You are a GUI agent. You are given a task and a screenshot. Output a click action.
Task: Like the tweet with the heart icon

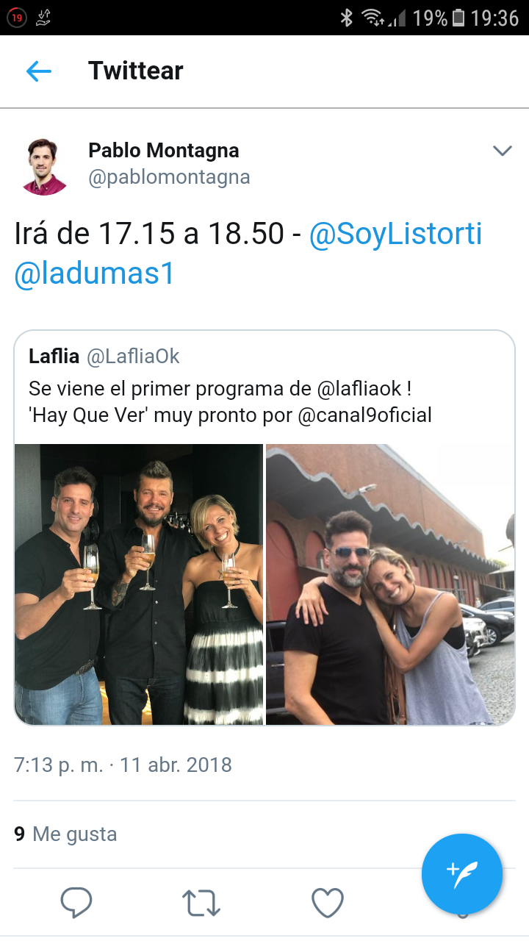click(x=328, y=903)
